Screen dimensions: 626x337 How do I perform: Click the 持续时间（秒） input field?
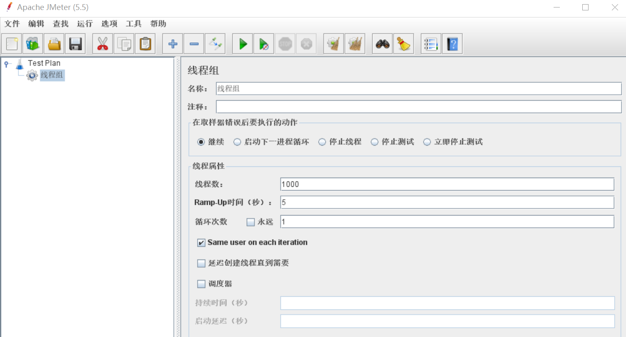447,303
